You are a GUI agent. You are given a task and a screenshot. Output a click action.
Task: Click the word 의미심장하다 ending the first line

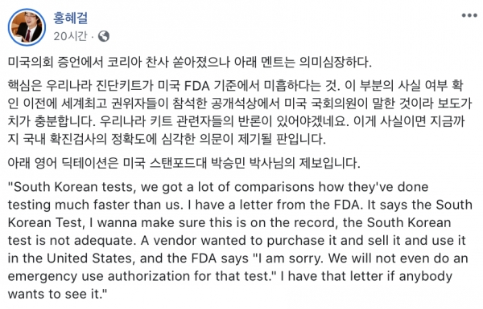tap(335, 62)
